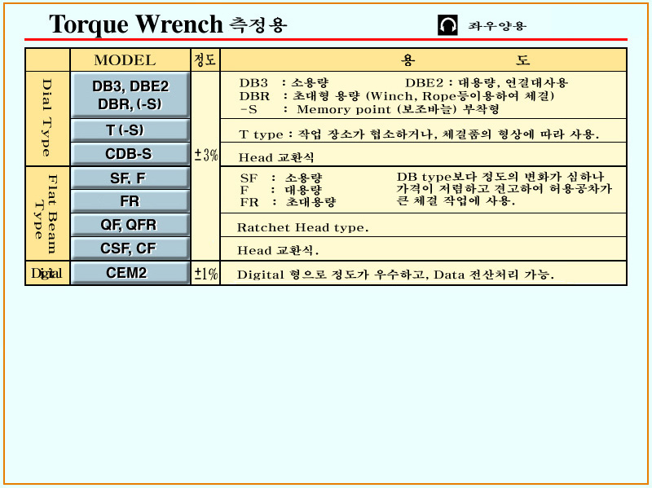
Task: Open the CSF, CF model button
Action: [x=130, y=248]
